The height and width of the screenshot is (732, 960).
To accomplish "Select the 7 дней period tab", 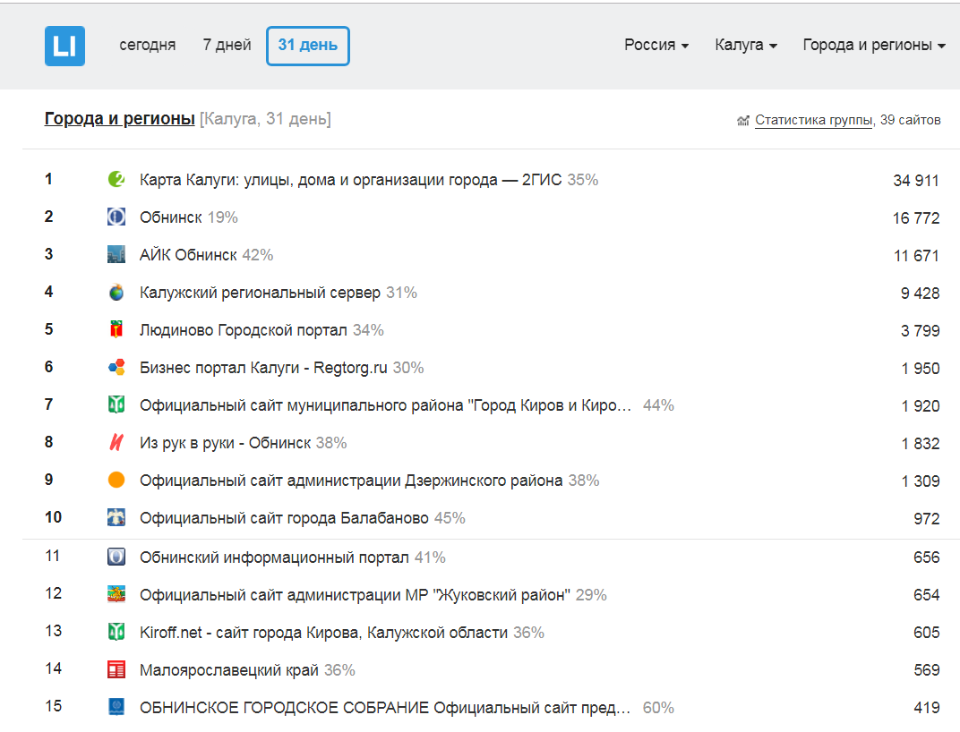I will (227, 46).
